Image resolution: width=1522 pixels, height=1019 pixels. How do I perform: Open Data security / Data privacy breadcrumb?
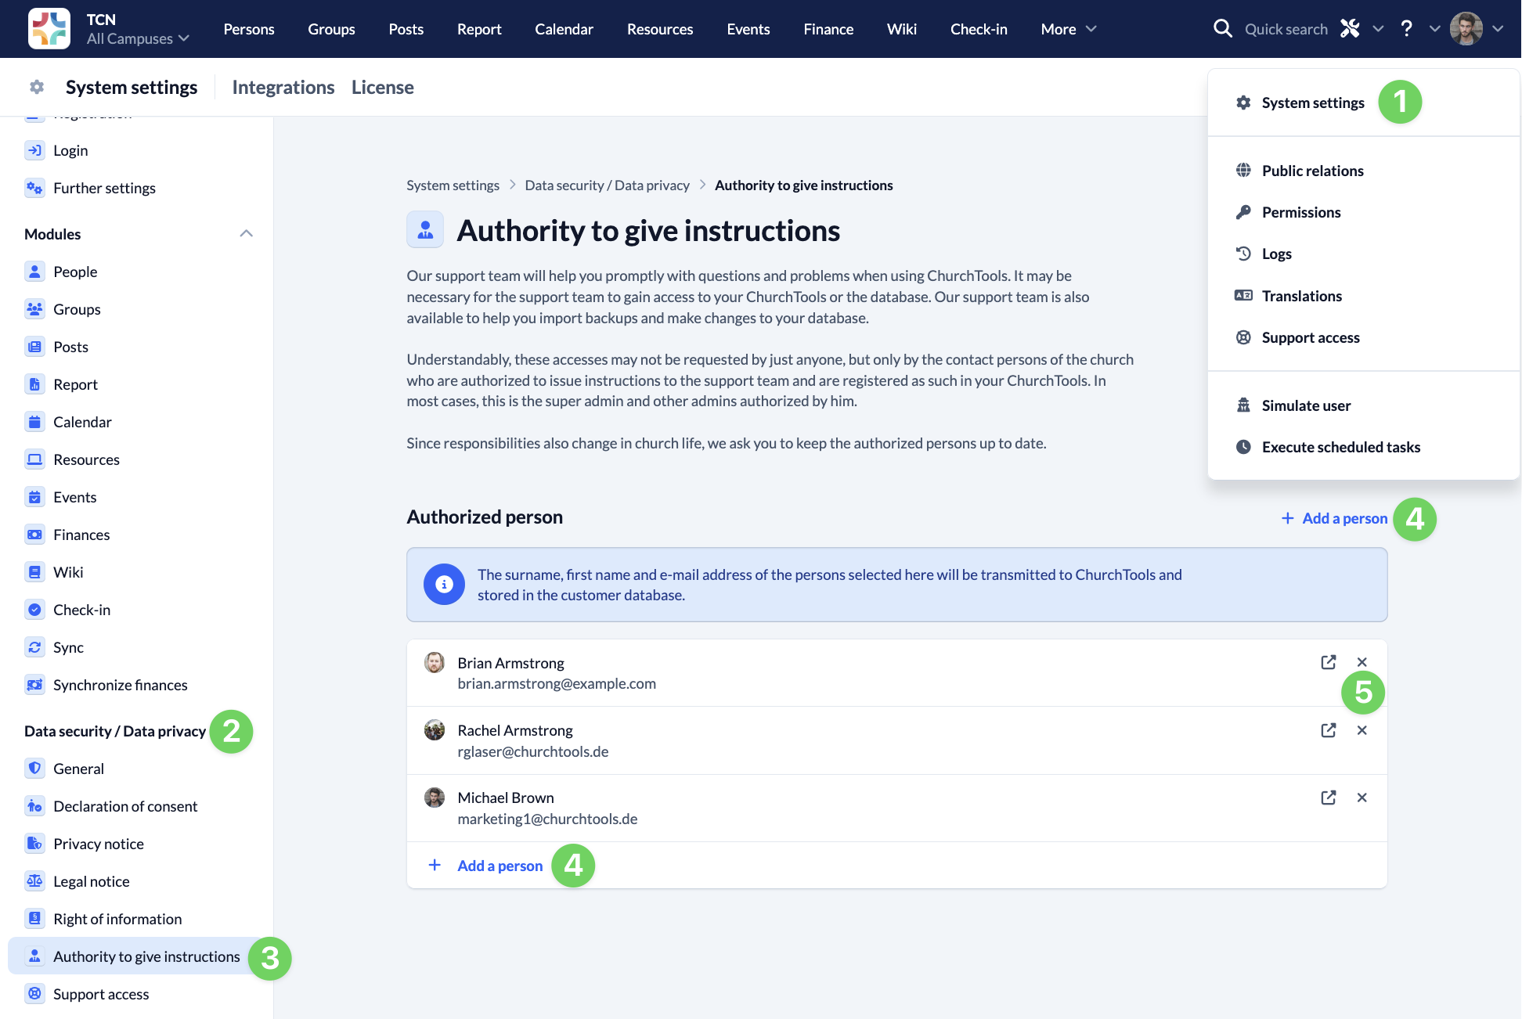(x=607, y=185)
